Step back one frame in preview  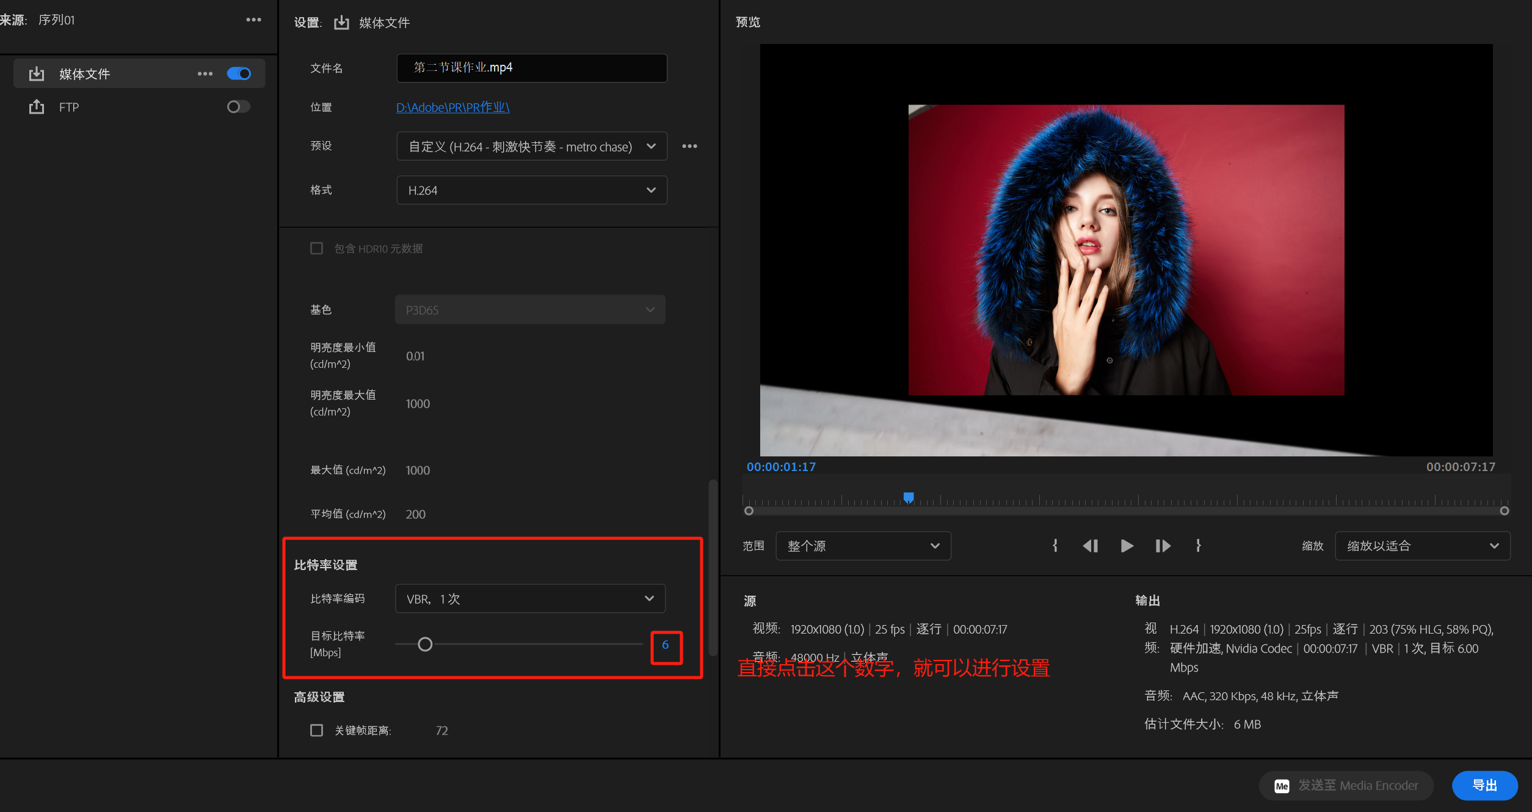point(1090,546)
